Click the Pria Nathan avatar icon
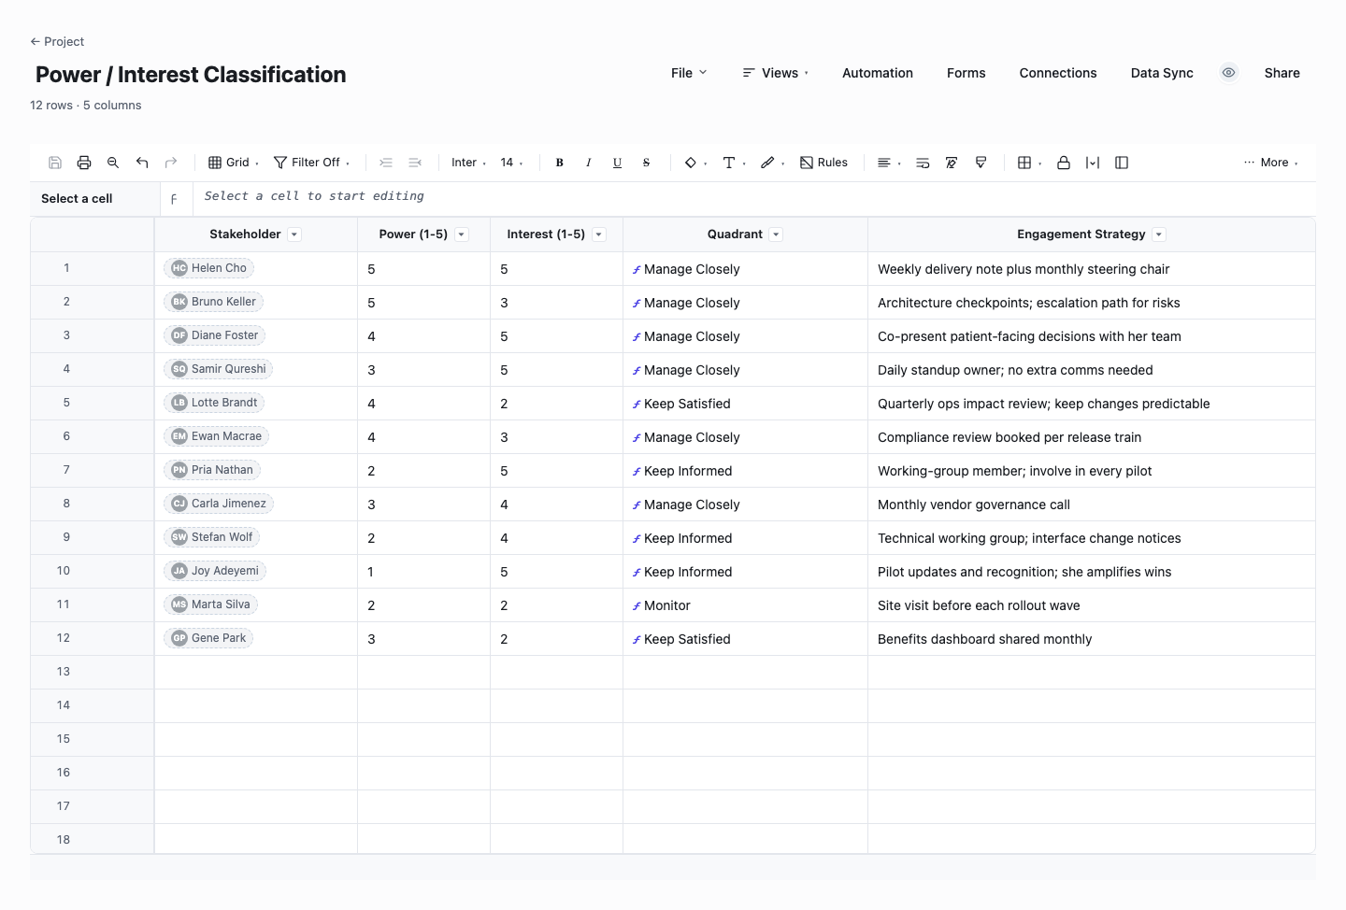Screen dimensions: 1346x910 pos(179,470)
